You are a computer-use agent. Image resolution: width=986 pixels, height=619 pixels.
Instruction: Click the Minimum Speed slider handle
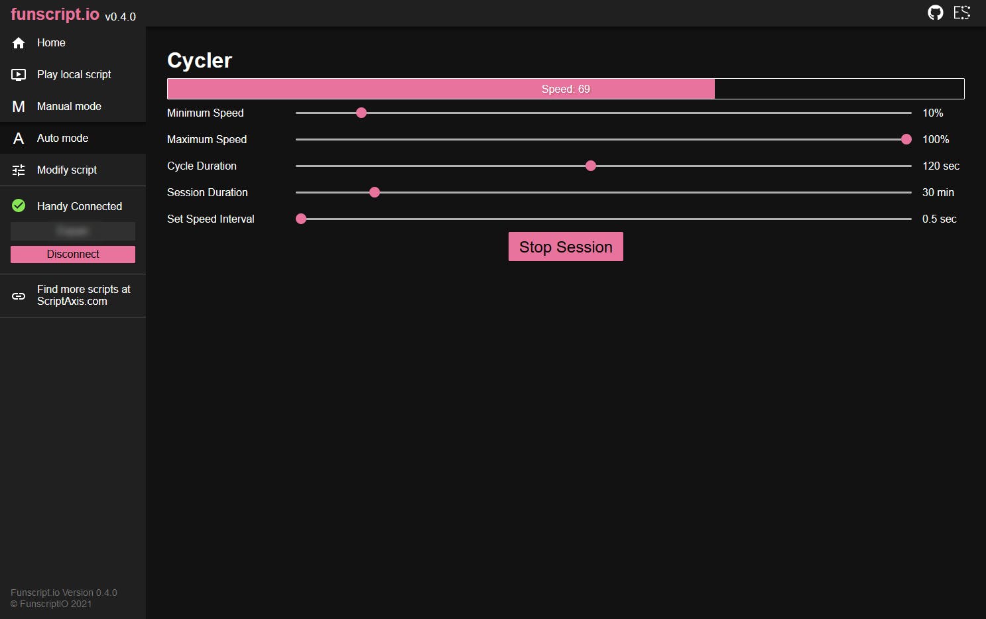[361, 113]
